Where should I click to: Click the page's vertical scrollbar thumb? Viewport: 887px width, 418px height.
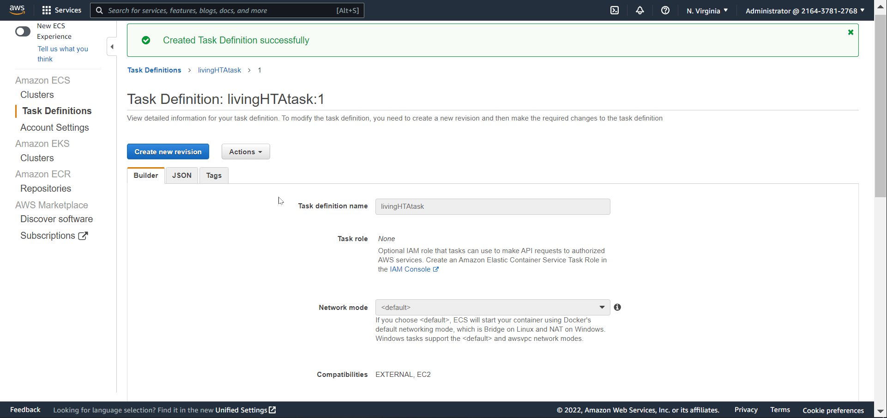click(880, 106)
